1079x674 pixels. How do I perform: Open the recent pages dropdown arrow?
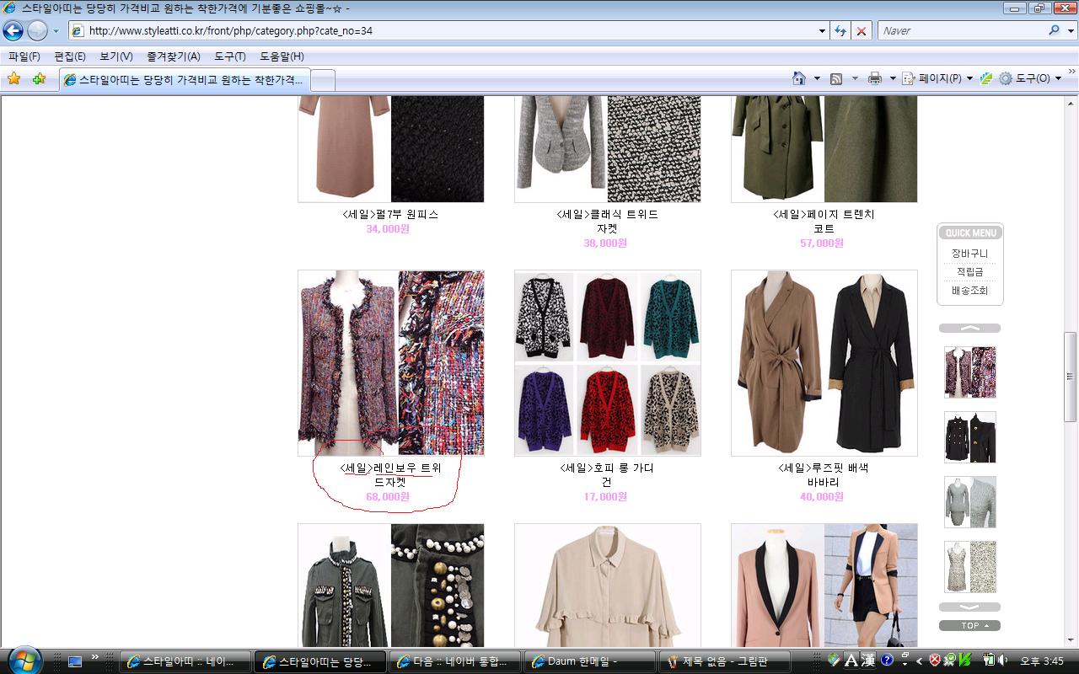tap(56, 31)
